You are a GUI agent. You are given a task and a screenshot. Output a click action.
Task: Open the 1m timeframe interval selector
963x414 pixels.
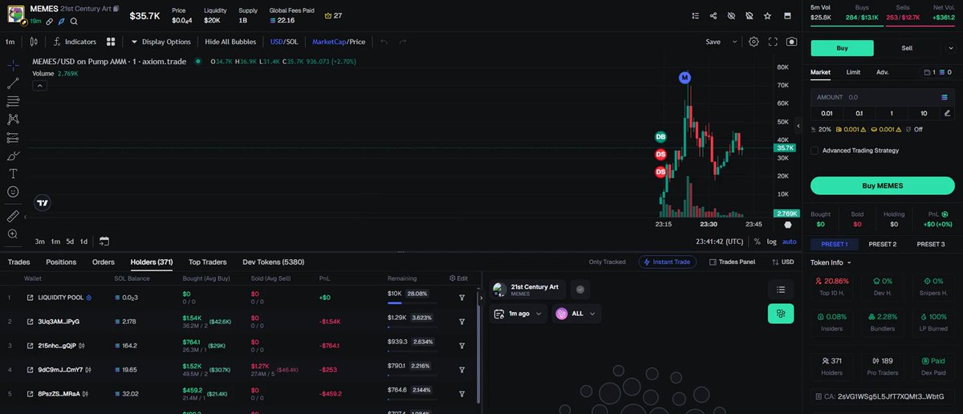pyautogui.click(x=10, y=42)
